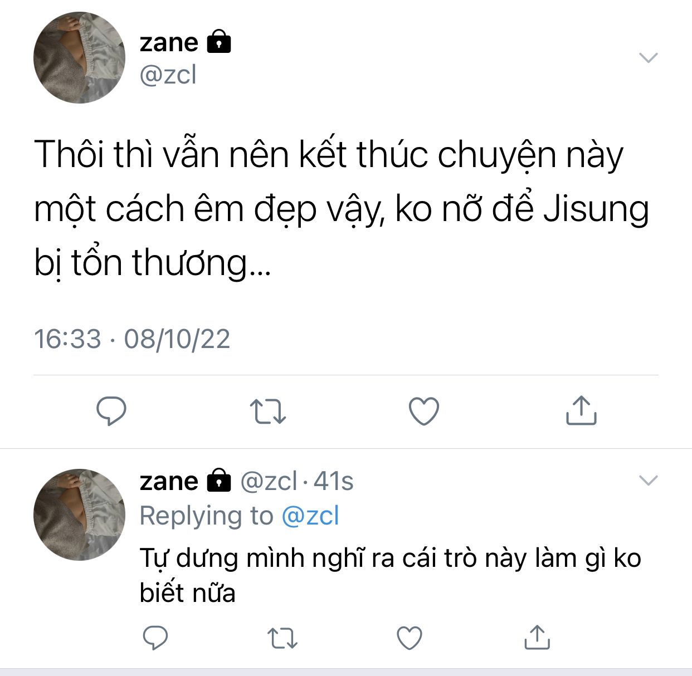Open zane's avatar on reply tweet
This screenshot has height=676, width=692.
point(79,515)
